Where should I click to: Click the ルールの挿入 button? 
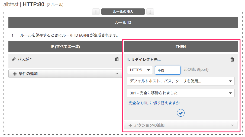[123, 12]
